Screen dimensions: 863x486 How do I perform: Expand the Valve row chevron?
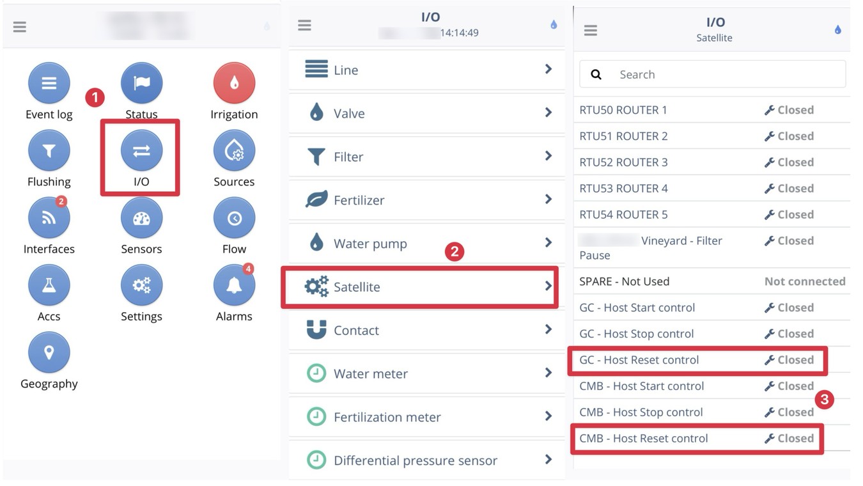[548, 113]
